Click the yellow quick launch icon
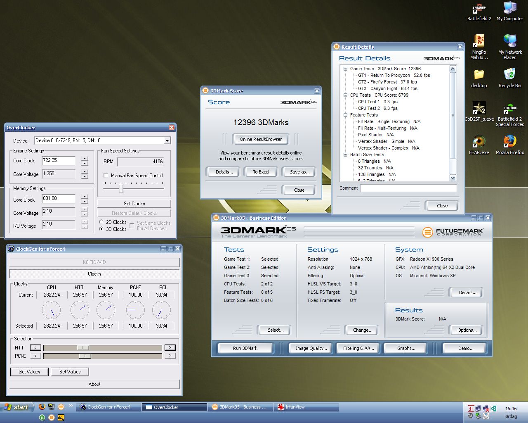The width and height of the screenshot is (528, 423). (x=61, y=417)
